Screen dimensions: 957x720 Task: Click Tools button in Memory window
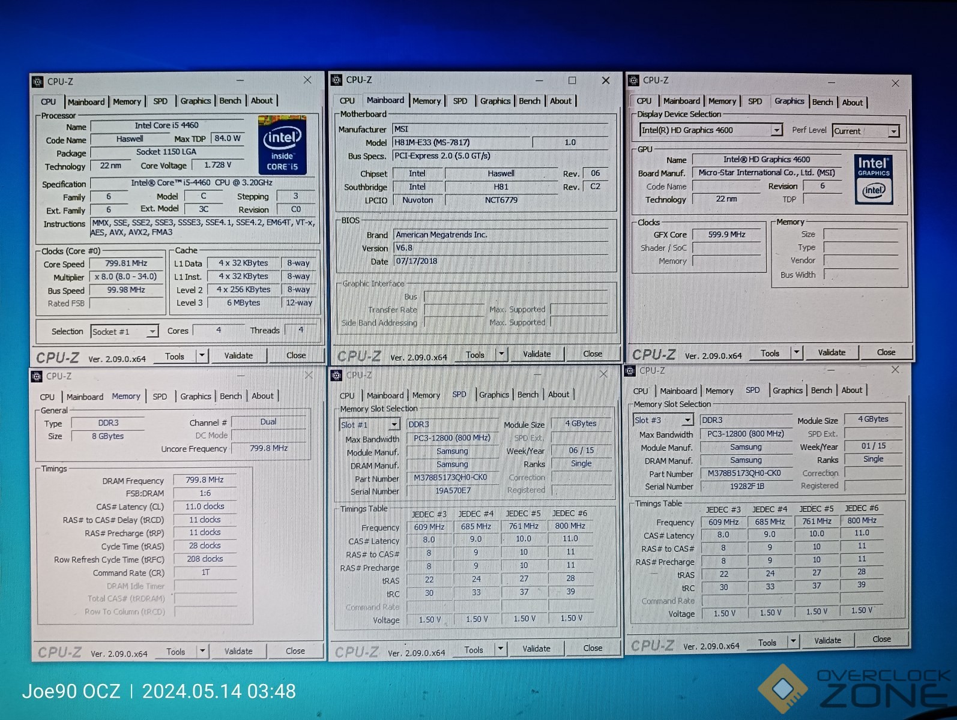(175, 652)
